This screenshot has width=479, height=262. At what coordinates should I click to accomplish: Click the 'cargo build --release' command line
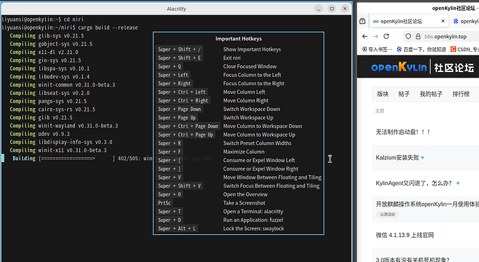pyautogui.click(x=108, y=28)
